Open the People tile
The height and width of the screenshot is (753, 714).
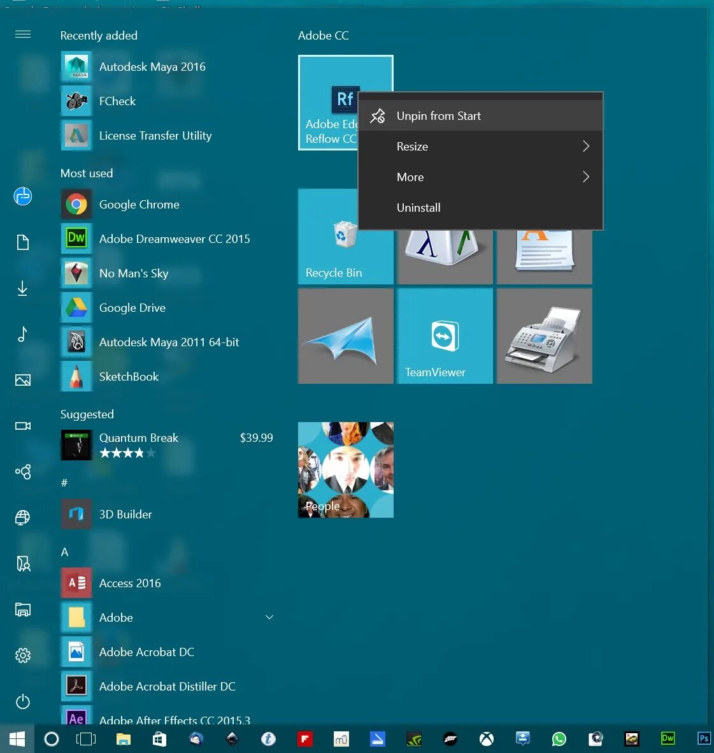pos(345,470)
